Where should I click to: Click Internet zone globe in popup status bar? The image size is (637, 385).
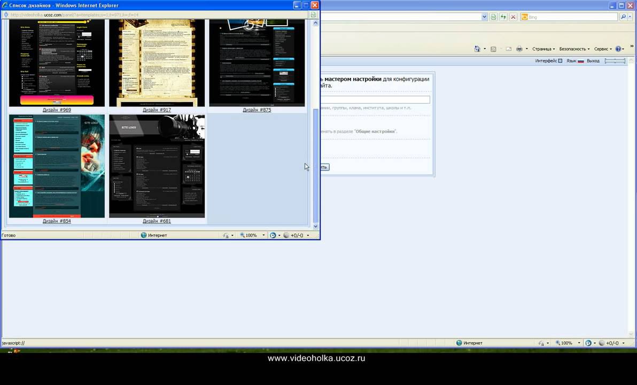click(143, 235)
